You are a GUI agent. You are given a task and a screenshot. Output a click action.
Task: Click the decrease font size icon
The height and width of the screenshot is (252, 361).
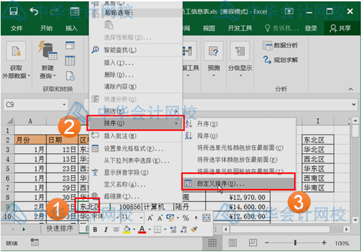pos(160,218)
